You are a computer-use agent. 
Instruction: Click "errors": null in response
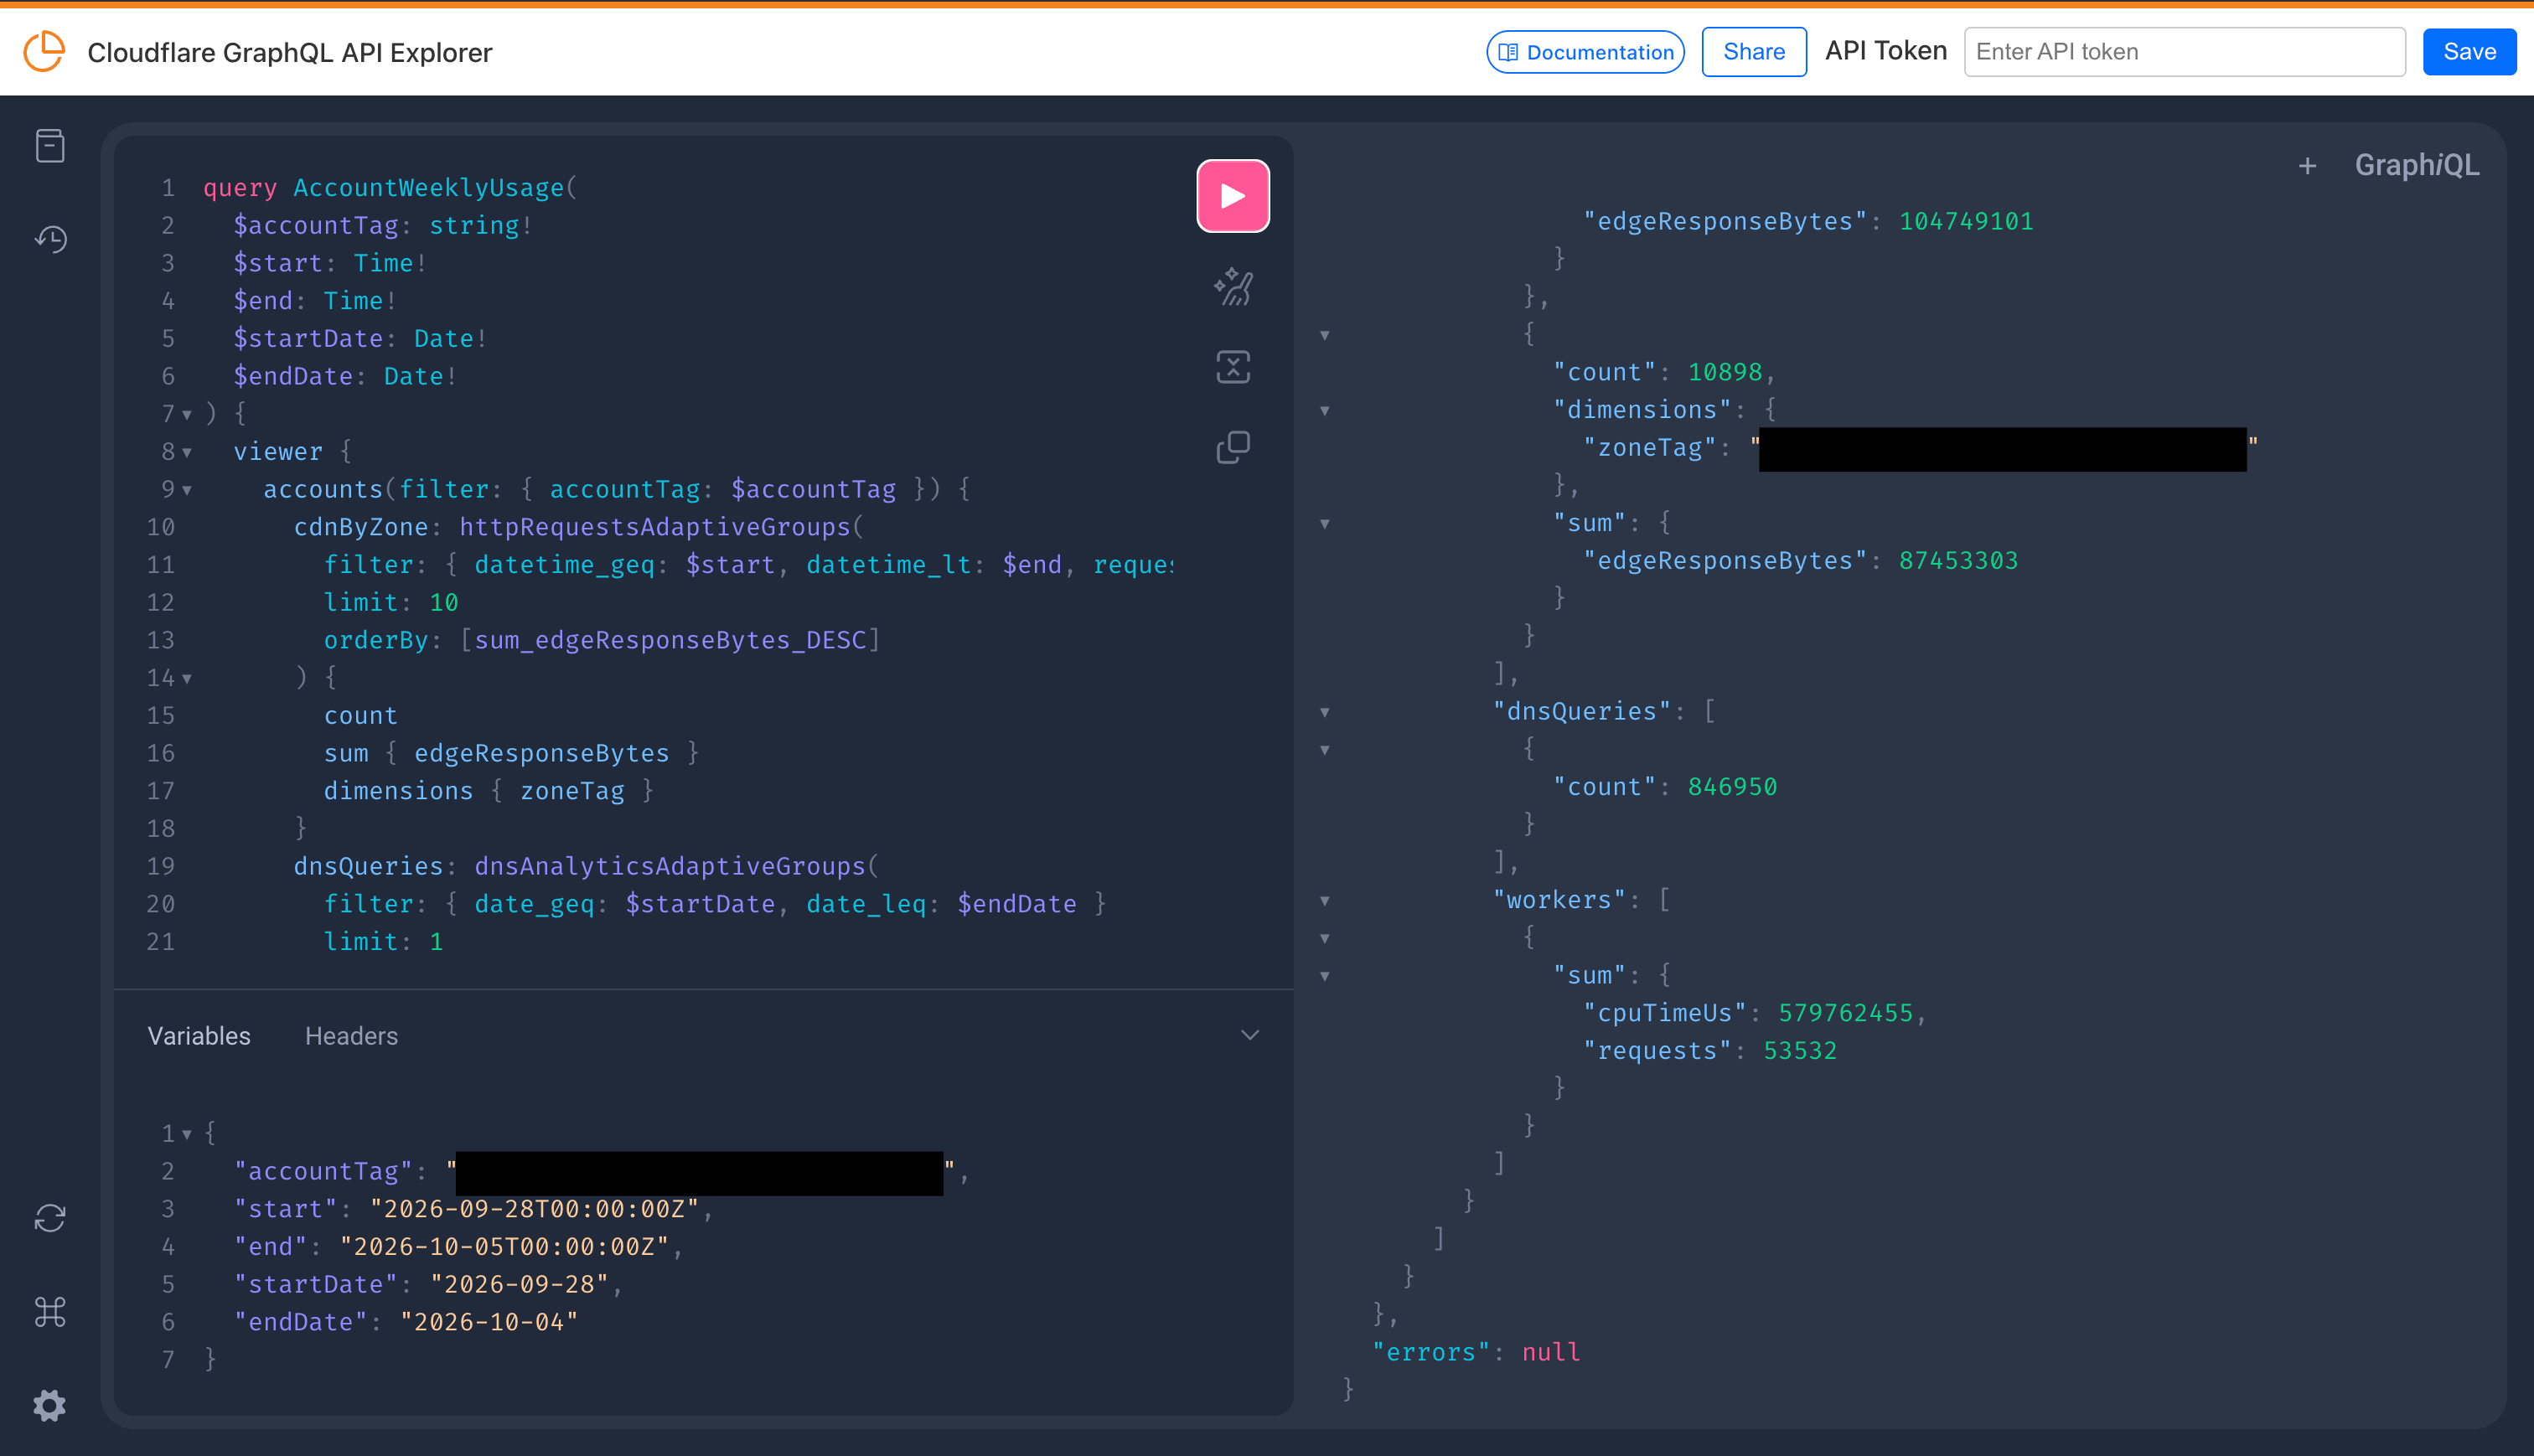point(1476,1352)
